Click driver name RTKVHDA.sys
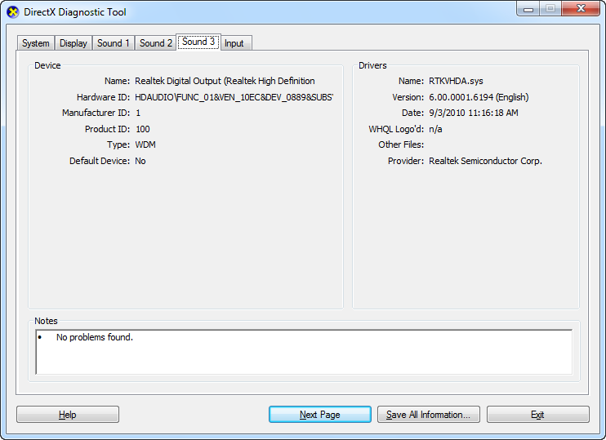Image resolution: width=606 pixels, height=440 pixels. click(x=456, y=81)
